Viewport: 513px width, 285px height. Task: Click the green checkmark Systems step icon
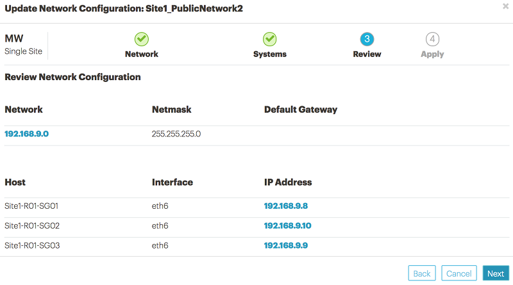coord(270,39)
